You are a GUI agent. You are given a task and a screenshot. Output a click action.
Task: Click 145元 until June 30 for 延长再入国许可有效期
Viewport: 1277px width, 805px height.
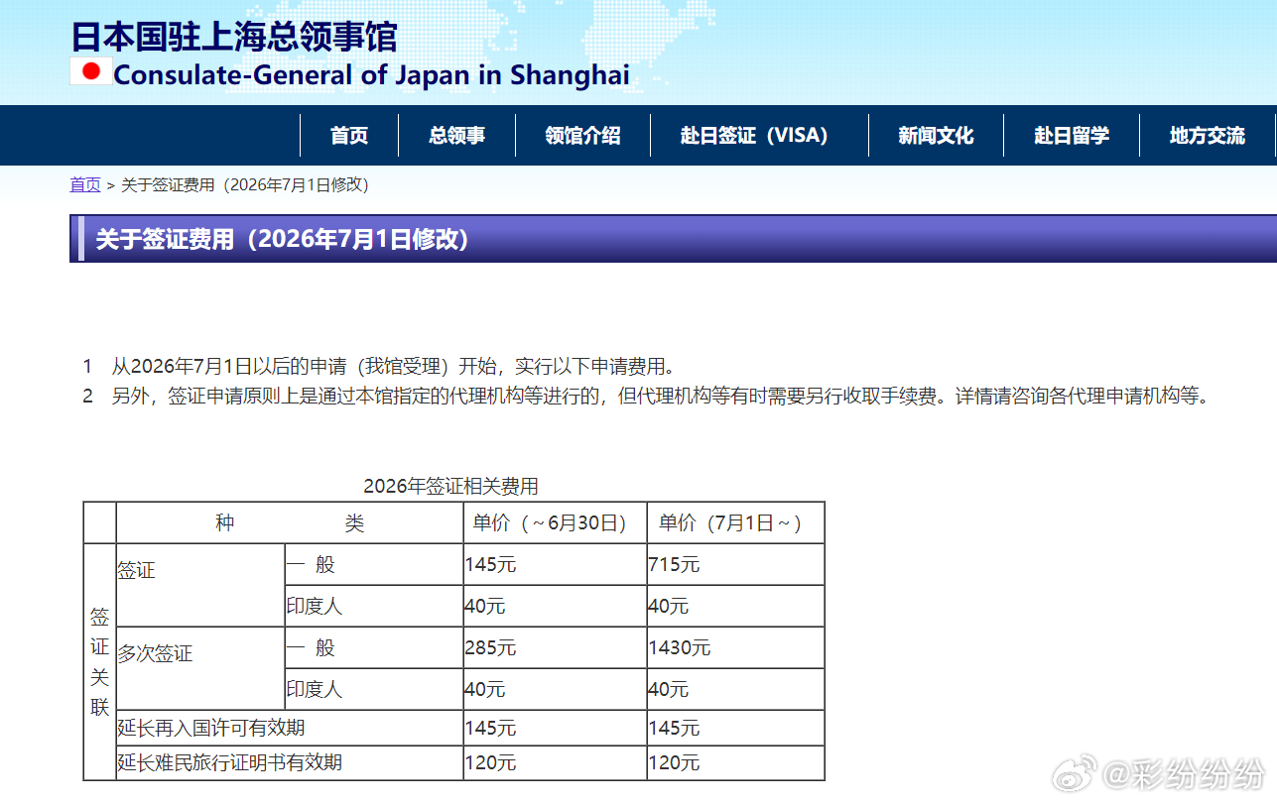555,728
